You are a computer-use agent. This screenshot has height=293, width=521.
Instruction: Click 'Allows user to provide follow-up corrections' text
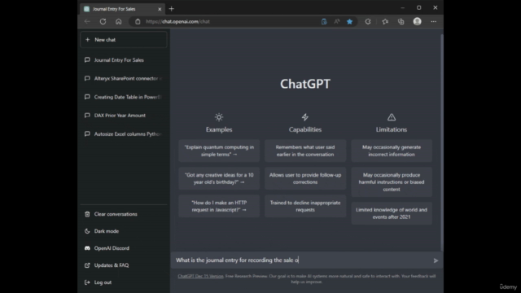(x=305, y=178)
